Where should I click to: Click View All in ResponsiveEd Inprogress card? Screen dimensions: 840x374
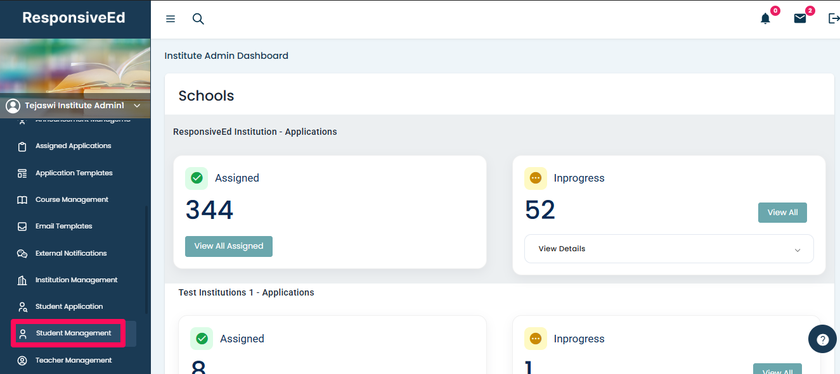(x=782, y=213)
